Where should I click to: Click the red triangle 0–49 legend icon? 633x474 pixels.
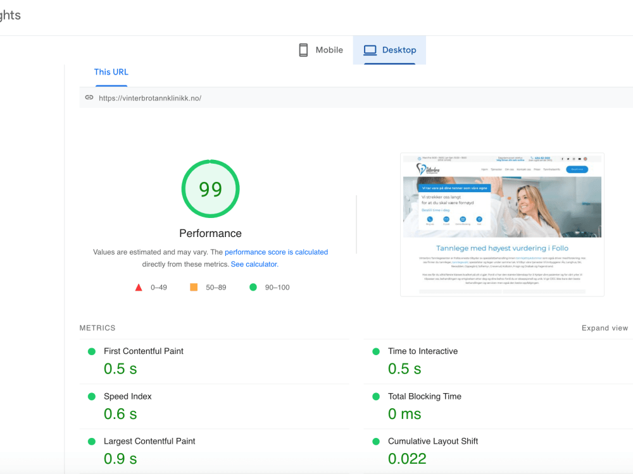(139, 288)
